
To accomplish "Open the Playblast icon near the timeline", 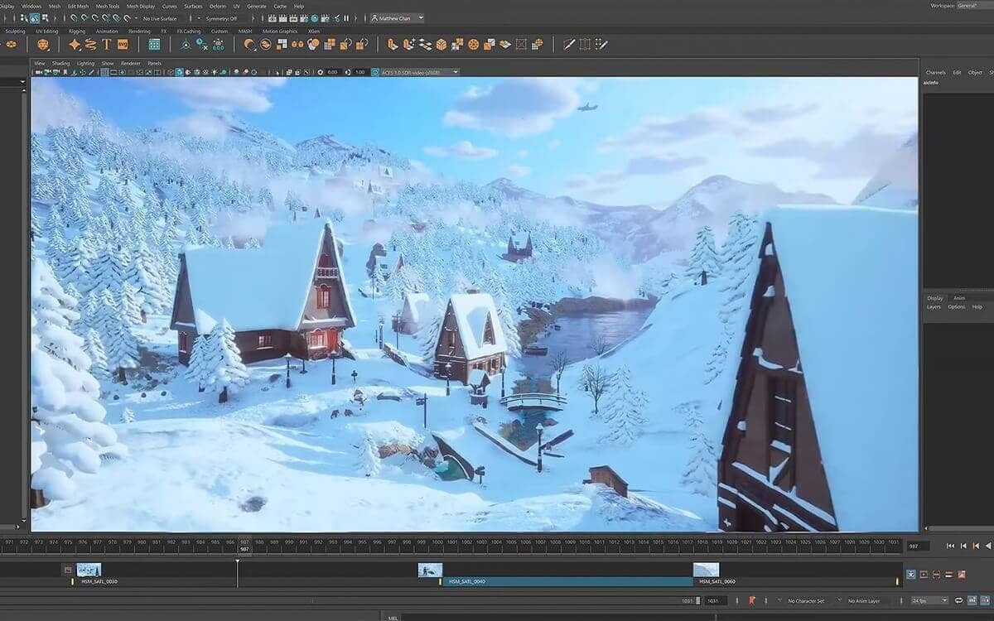I will coord(923,574).
